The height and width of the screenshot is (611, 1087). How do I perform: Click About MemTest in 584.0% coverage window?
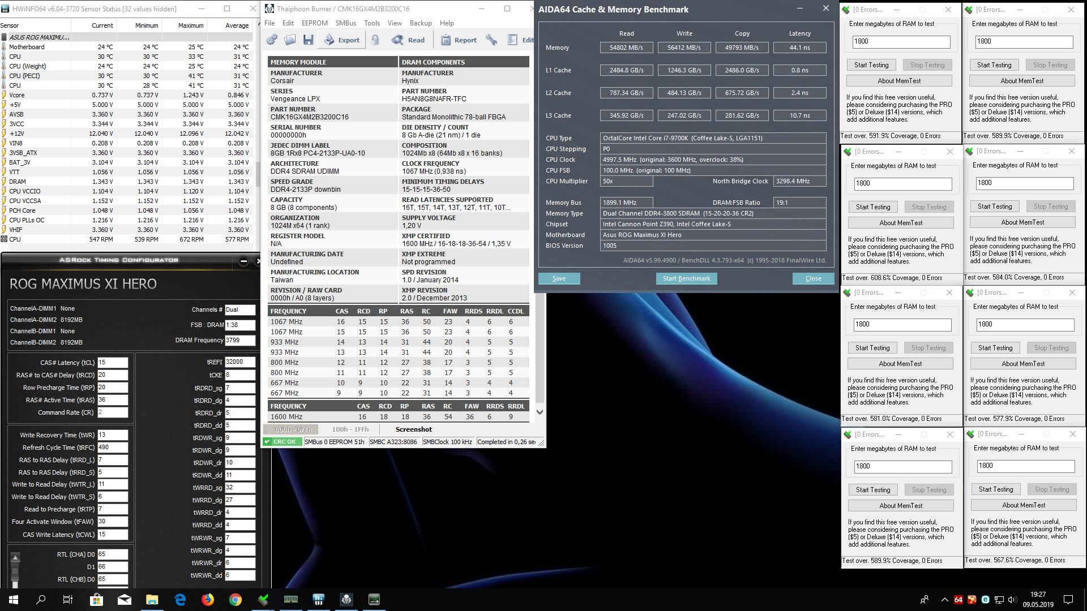pyautogui.click(x=1022, y=222)
